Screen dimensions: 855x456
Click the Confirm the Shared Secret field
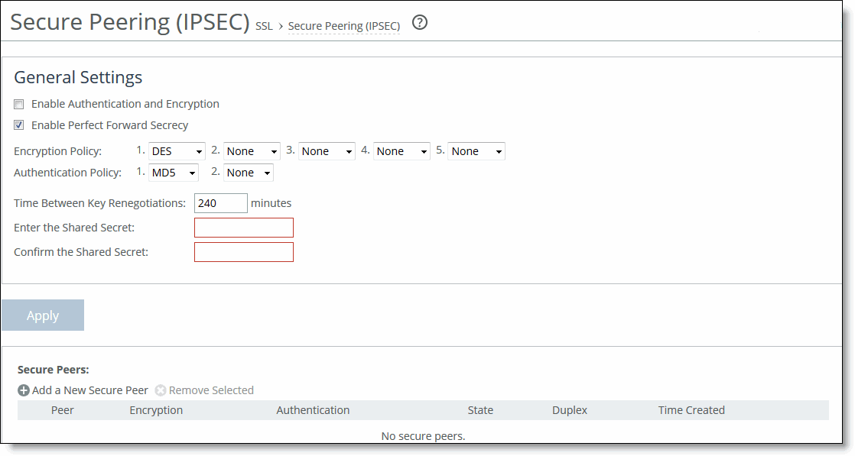pyautogui.click(x=243, y=251)
